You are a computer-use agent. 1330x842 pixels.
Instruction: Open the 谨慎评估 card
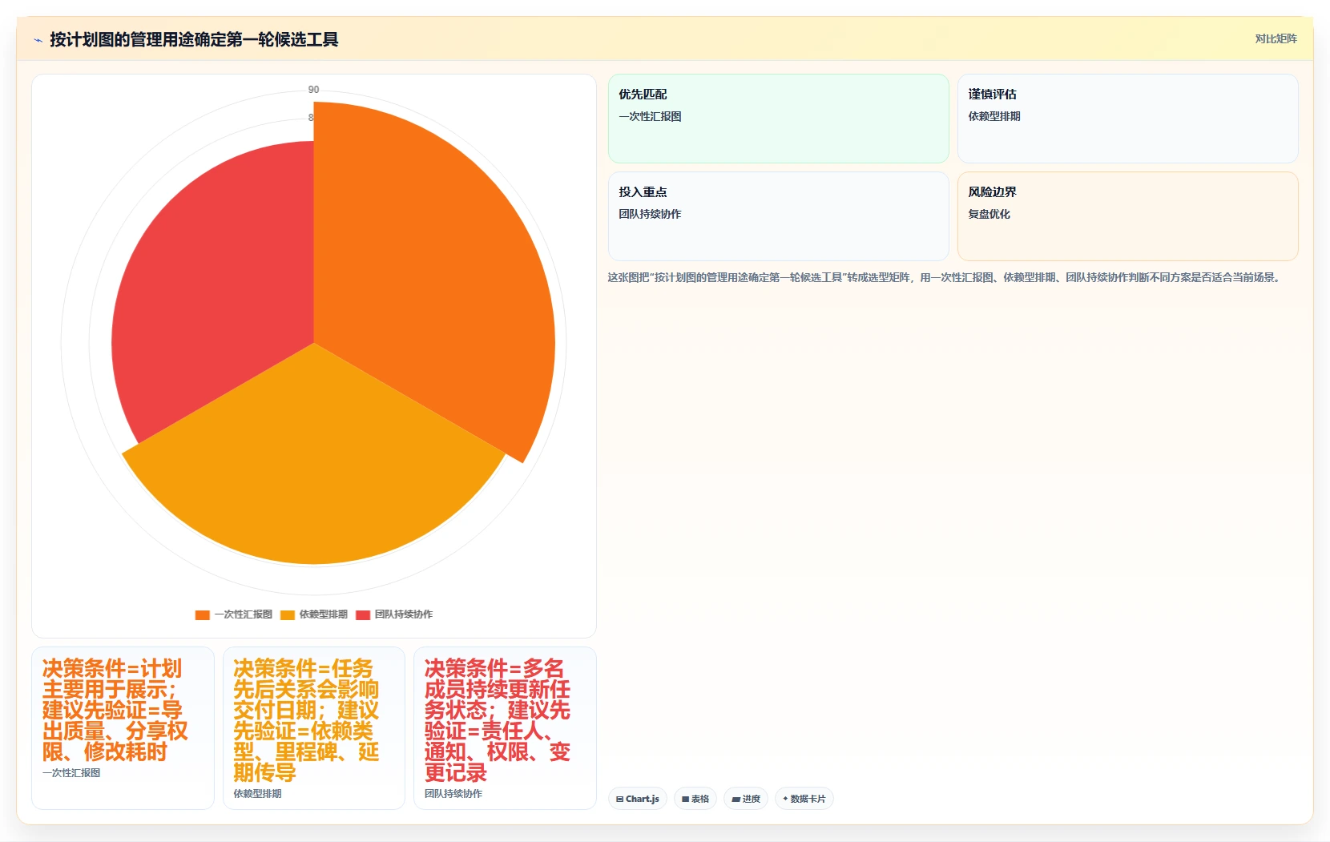pos(1127,119)
